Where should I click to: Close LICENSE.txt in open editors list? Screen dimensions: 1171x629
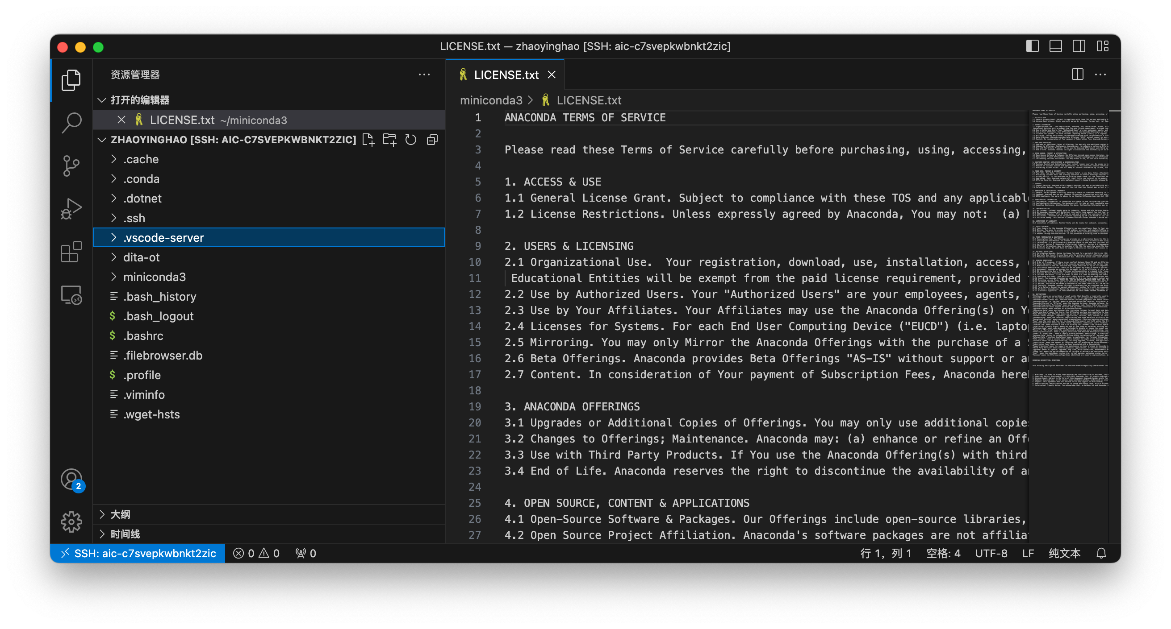pyautogui.click(x=121, y=120)
